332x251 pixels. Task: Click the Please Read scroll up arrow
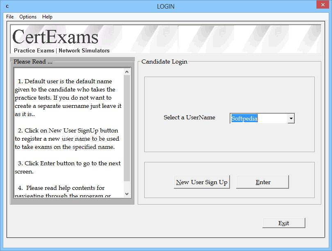[x=127, y=72]
